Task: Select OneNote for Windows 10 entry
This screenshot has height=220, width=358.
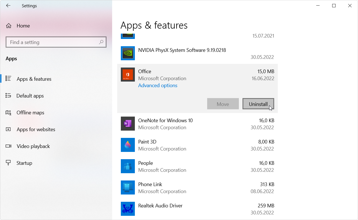Action: click(197, 124)
